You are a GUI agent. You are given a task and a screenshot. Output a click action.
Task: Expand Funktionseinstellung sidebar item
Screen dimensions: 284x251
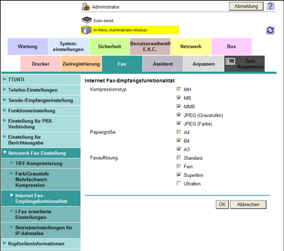point(41,111)
